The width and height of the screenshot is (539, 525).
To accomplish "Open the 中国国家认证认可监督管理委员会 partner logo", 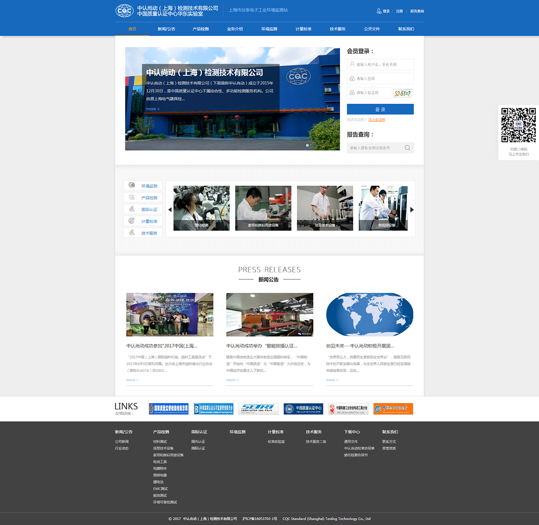I will (214, 409).
